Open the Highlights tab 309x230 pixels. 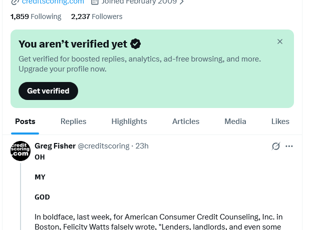pos(129,121)
